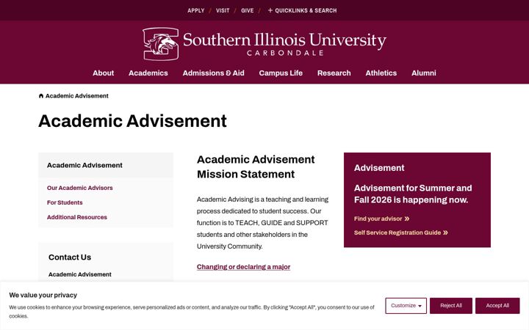This screenshot has width=529, height=330.
Task: Open the Admissions & Aid menu
Action: tap(213, 73)
